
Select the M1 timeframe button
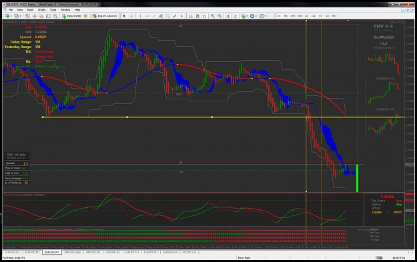[279, 16]
